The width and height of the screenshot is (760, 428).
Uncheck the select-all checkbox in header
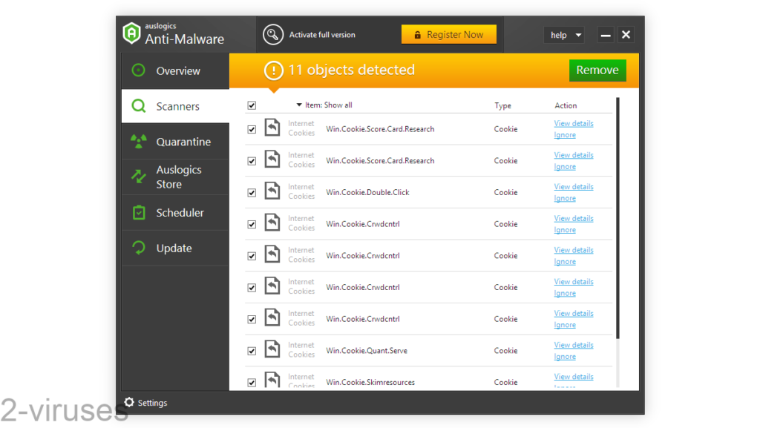click(x=252, y=105)
